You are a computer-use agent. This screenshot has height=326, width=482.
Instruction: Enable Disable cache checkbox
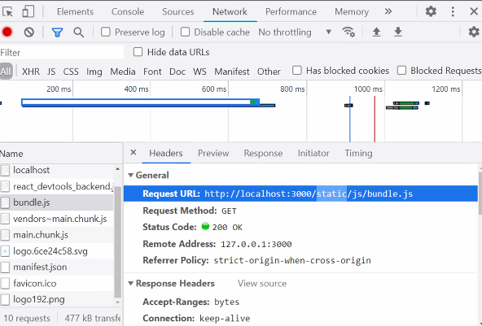pyautogui.click(x=185, y=32)
